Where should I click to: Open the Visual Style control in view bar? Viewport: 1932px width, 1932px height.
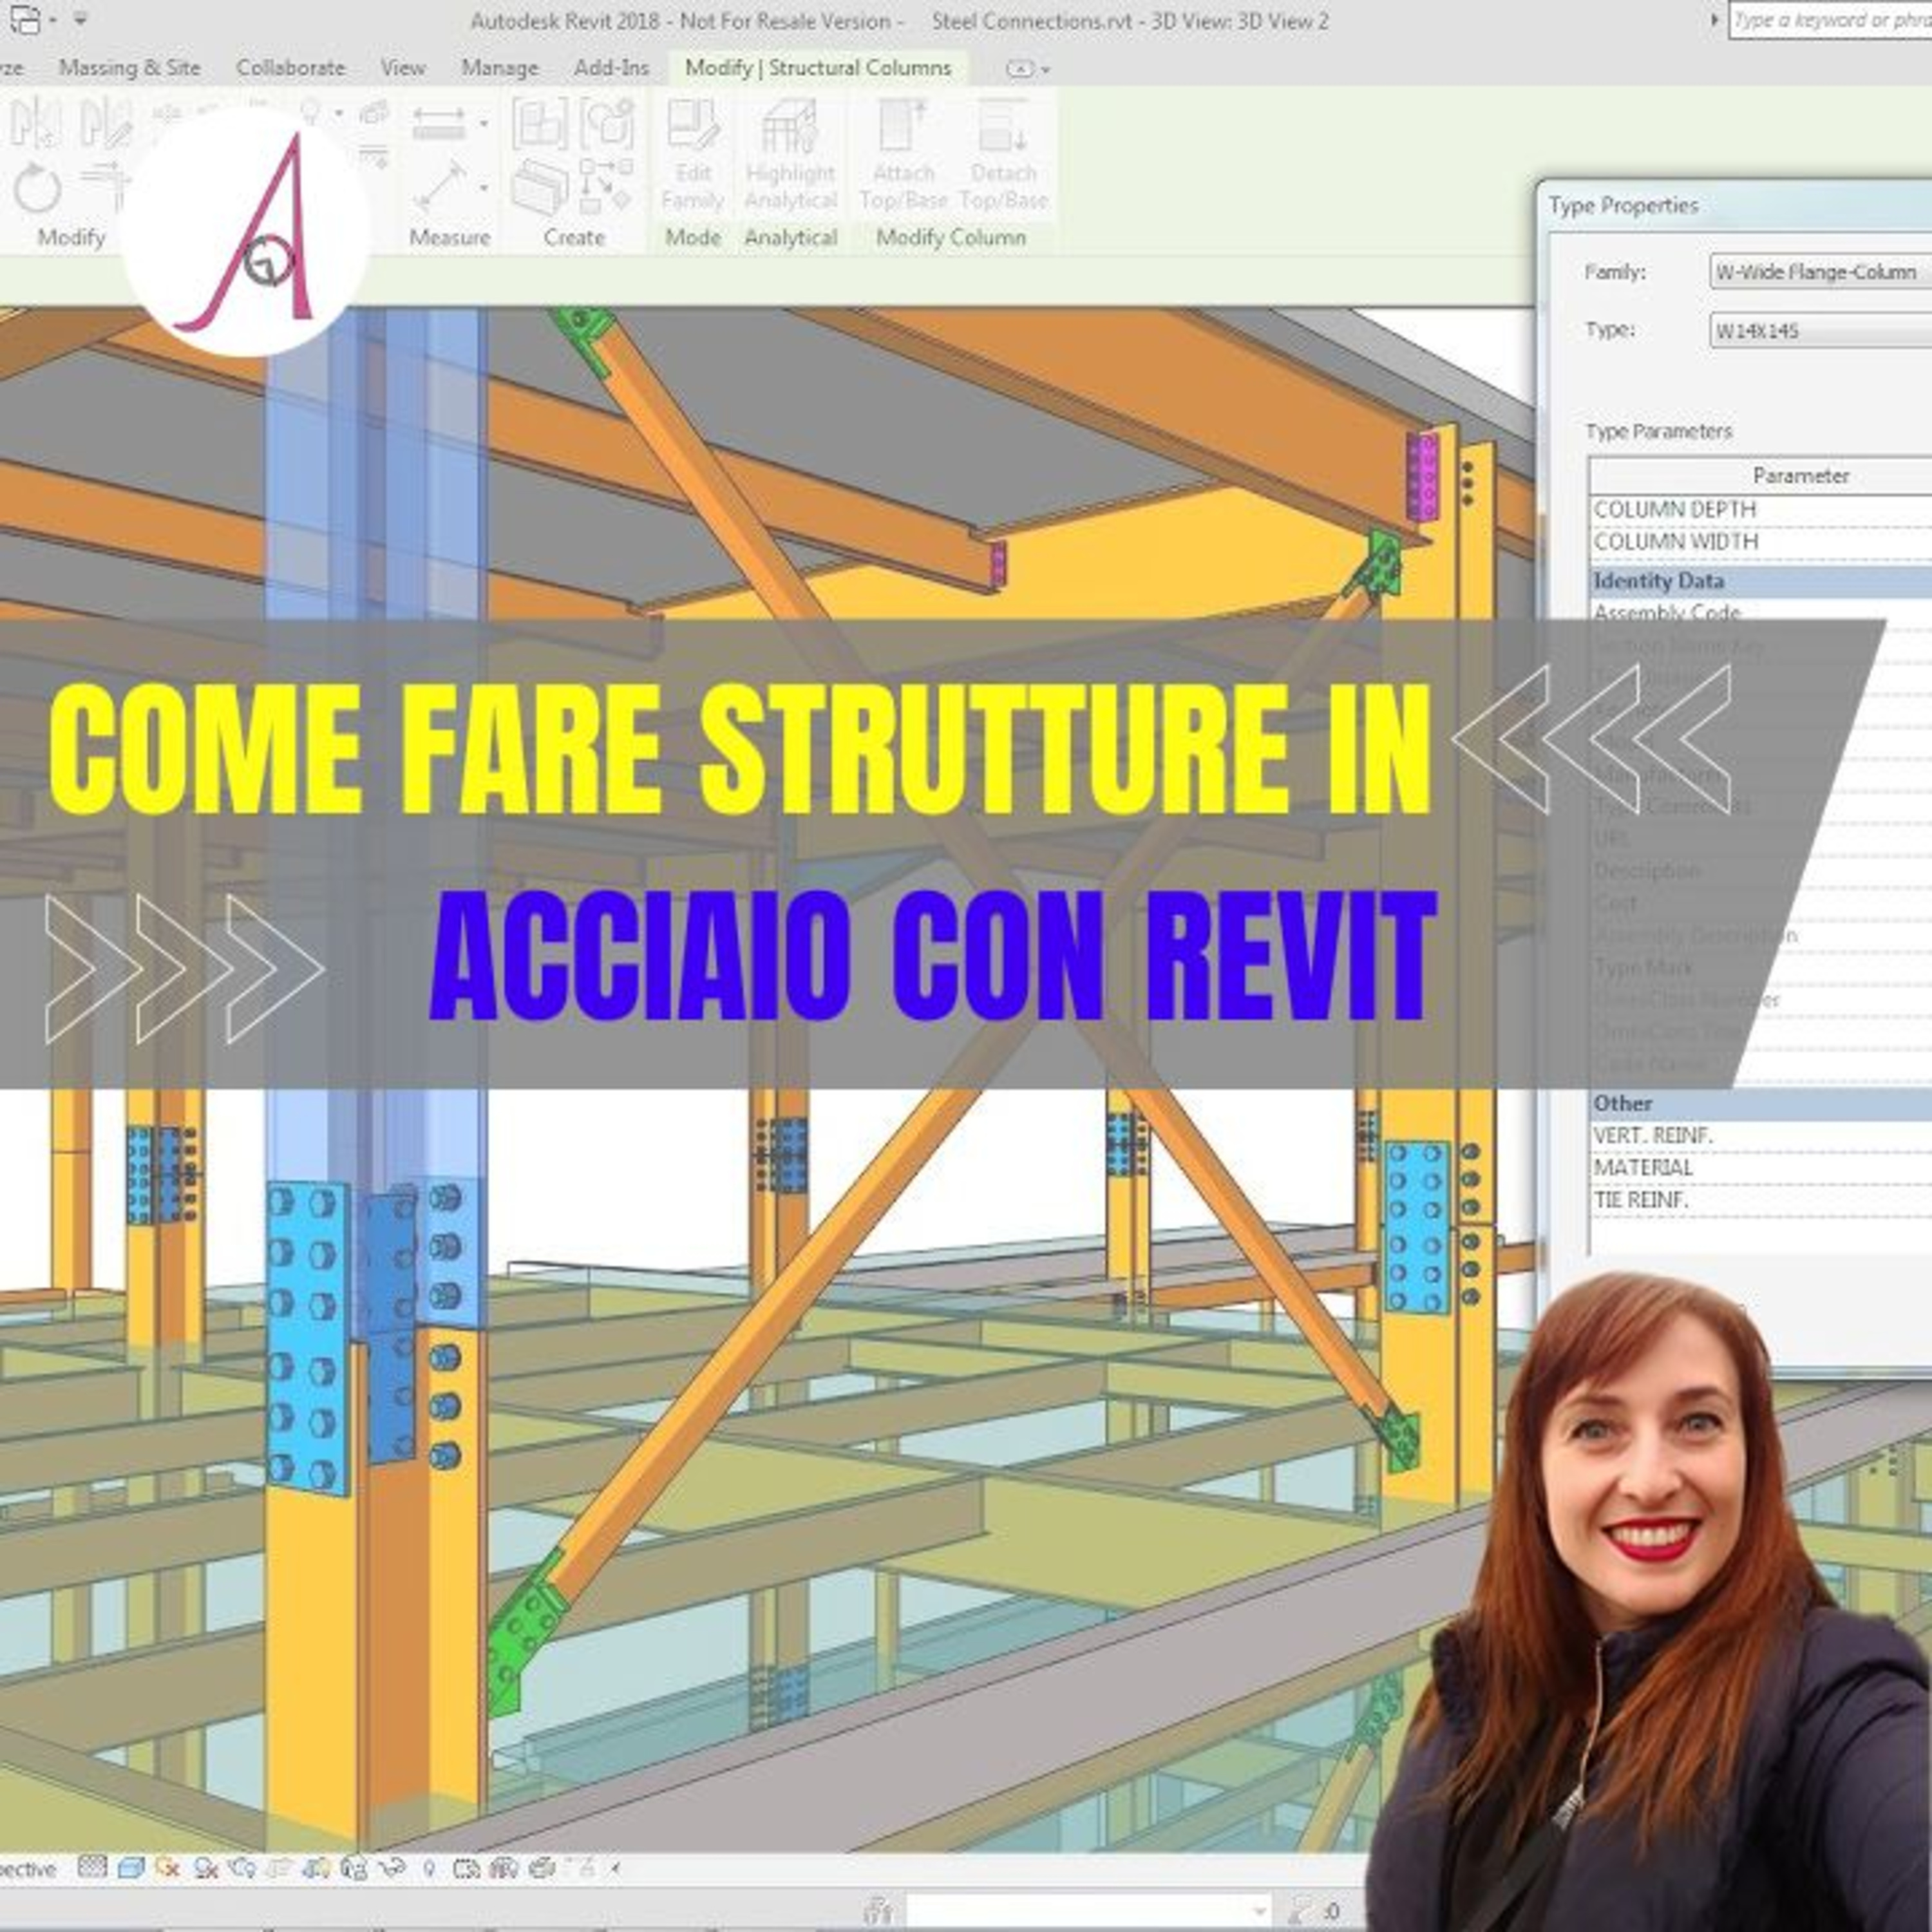[x=131, y=1868]
